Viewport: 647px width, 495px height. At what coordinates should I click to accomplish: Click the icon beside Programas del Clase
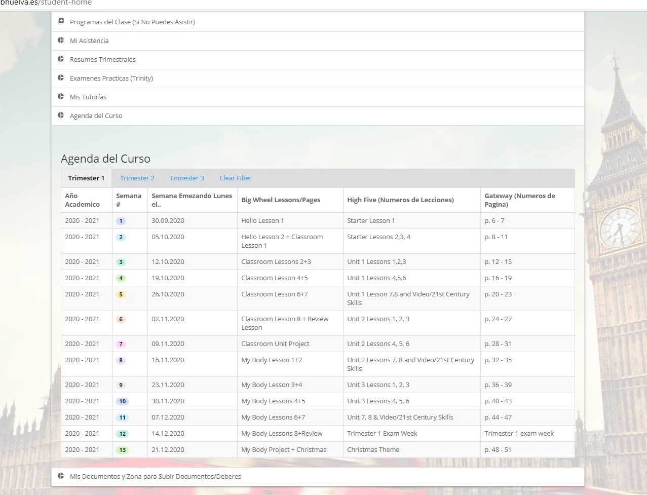click(61, 22)
